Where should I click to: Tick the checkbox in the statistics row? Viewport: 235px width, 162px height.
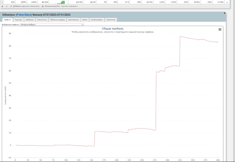click(x=1, y=2)
